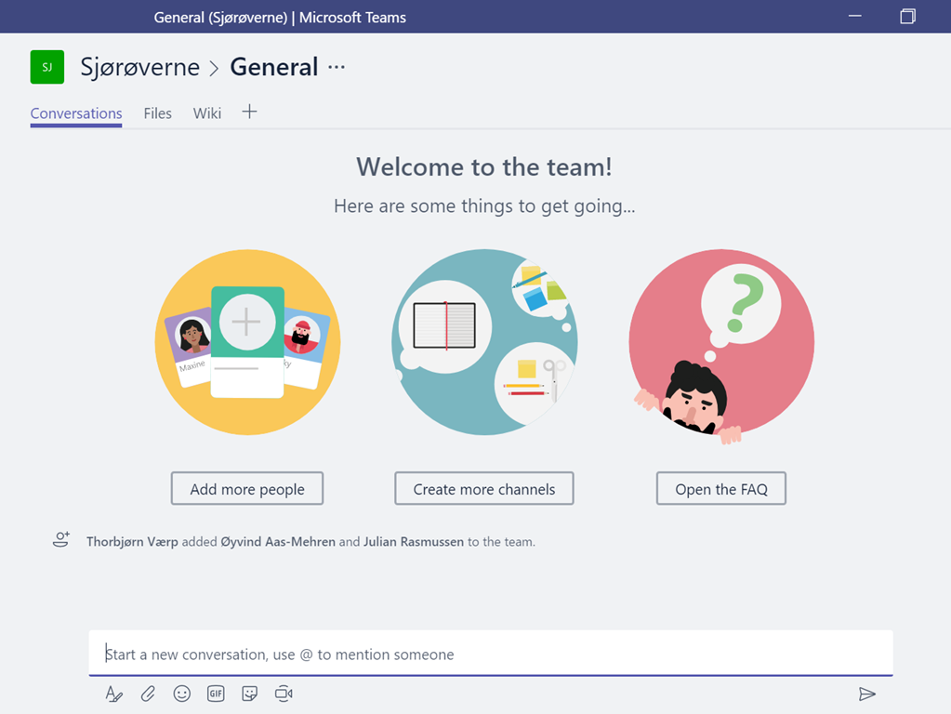This screenshot has width=951, height=714.
Task: Open the GIF picker icon
Action: pos(216,694)
